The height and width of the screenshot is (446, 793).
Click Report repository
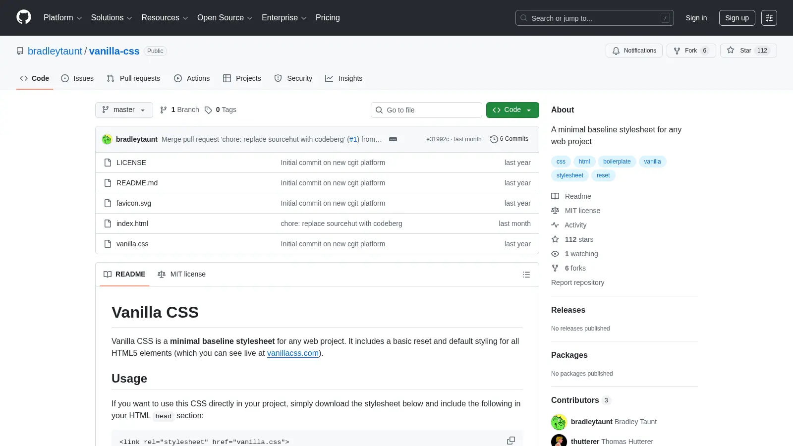tap(577, 282)
